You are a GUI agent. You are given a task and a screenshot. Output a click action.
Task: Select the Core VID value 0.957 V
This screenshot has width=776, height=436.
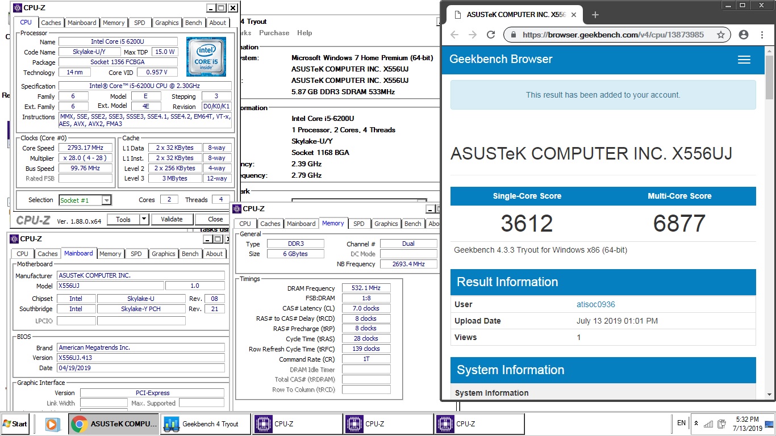pos(157,72)
